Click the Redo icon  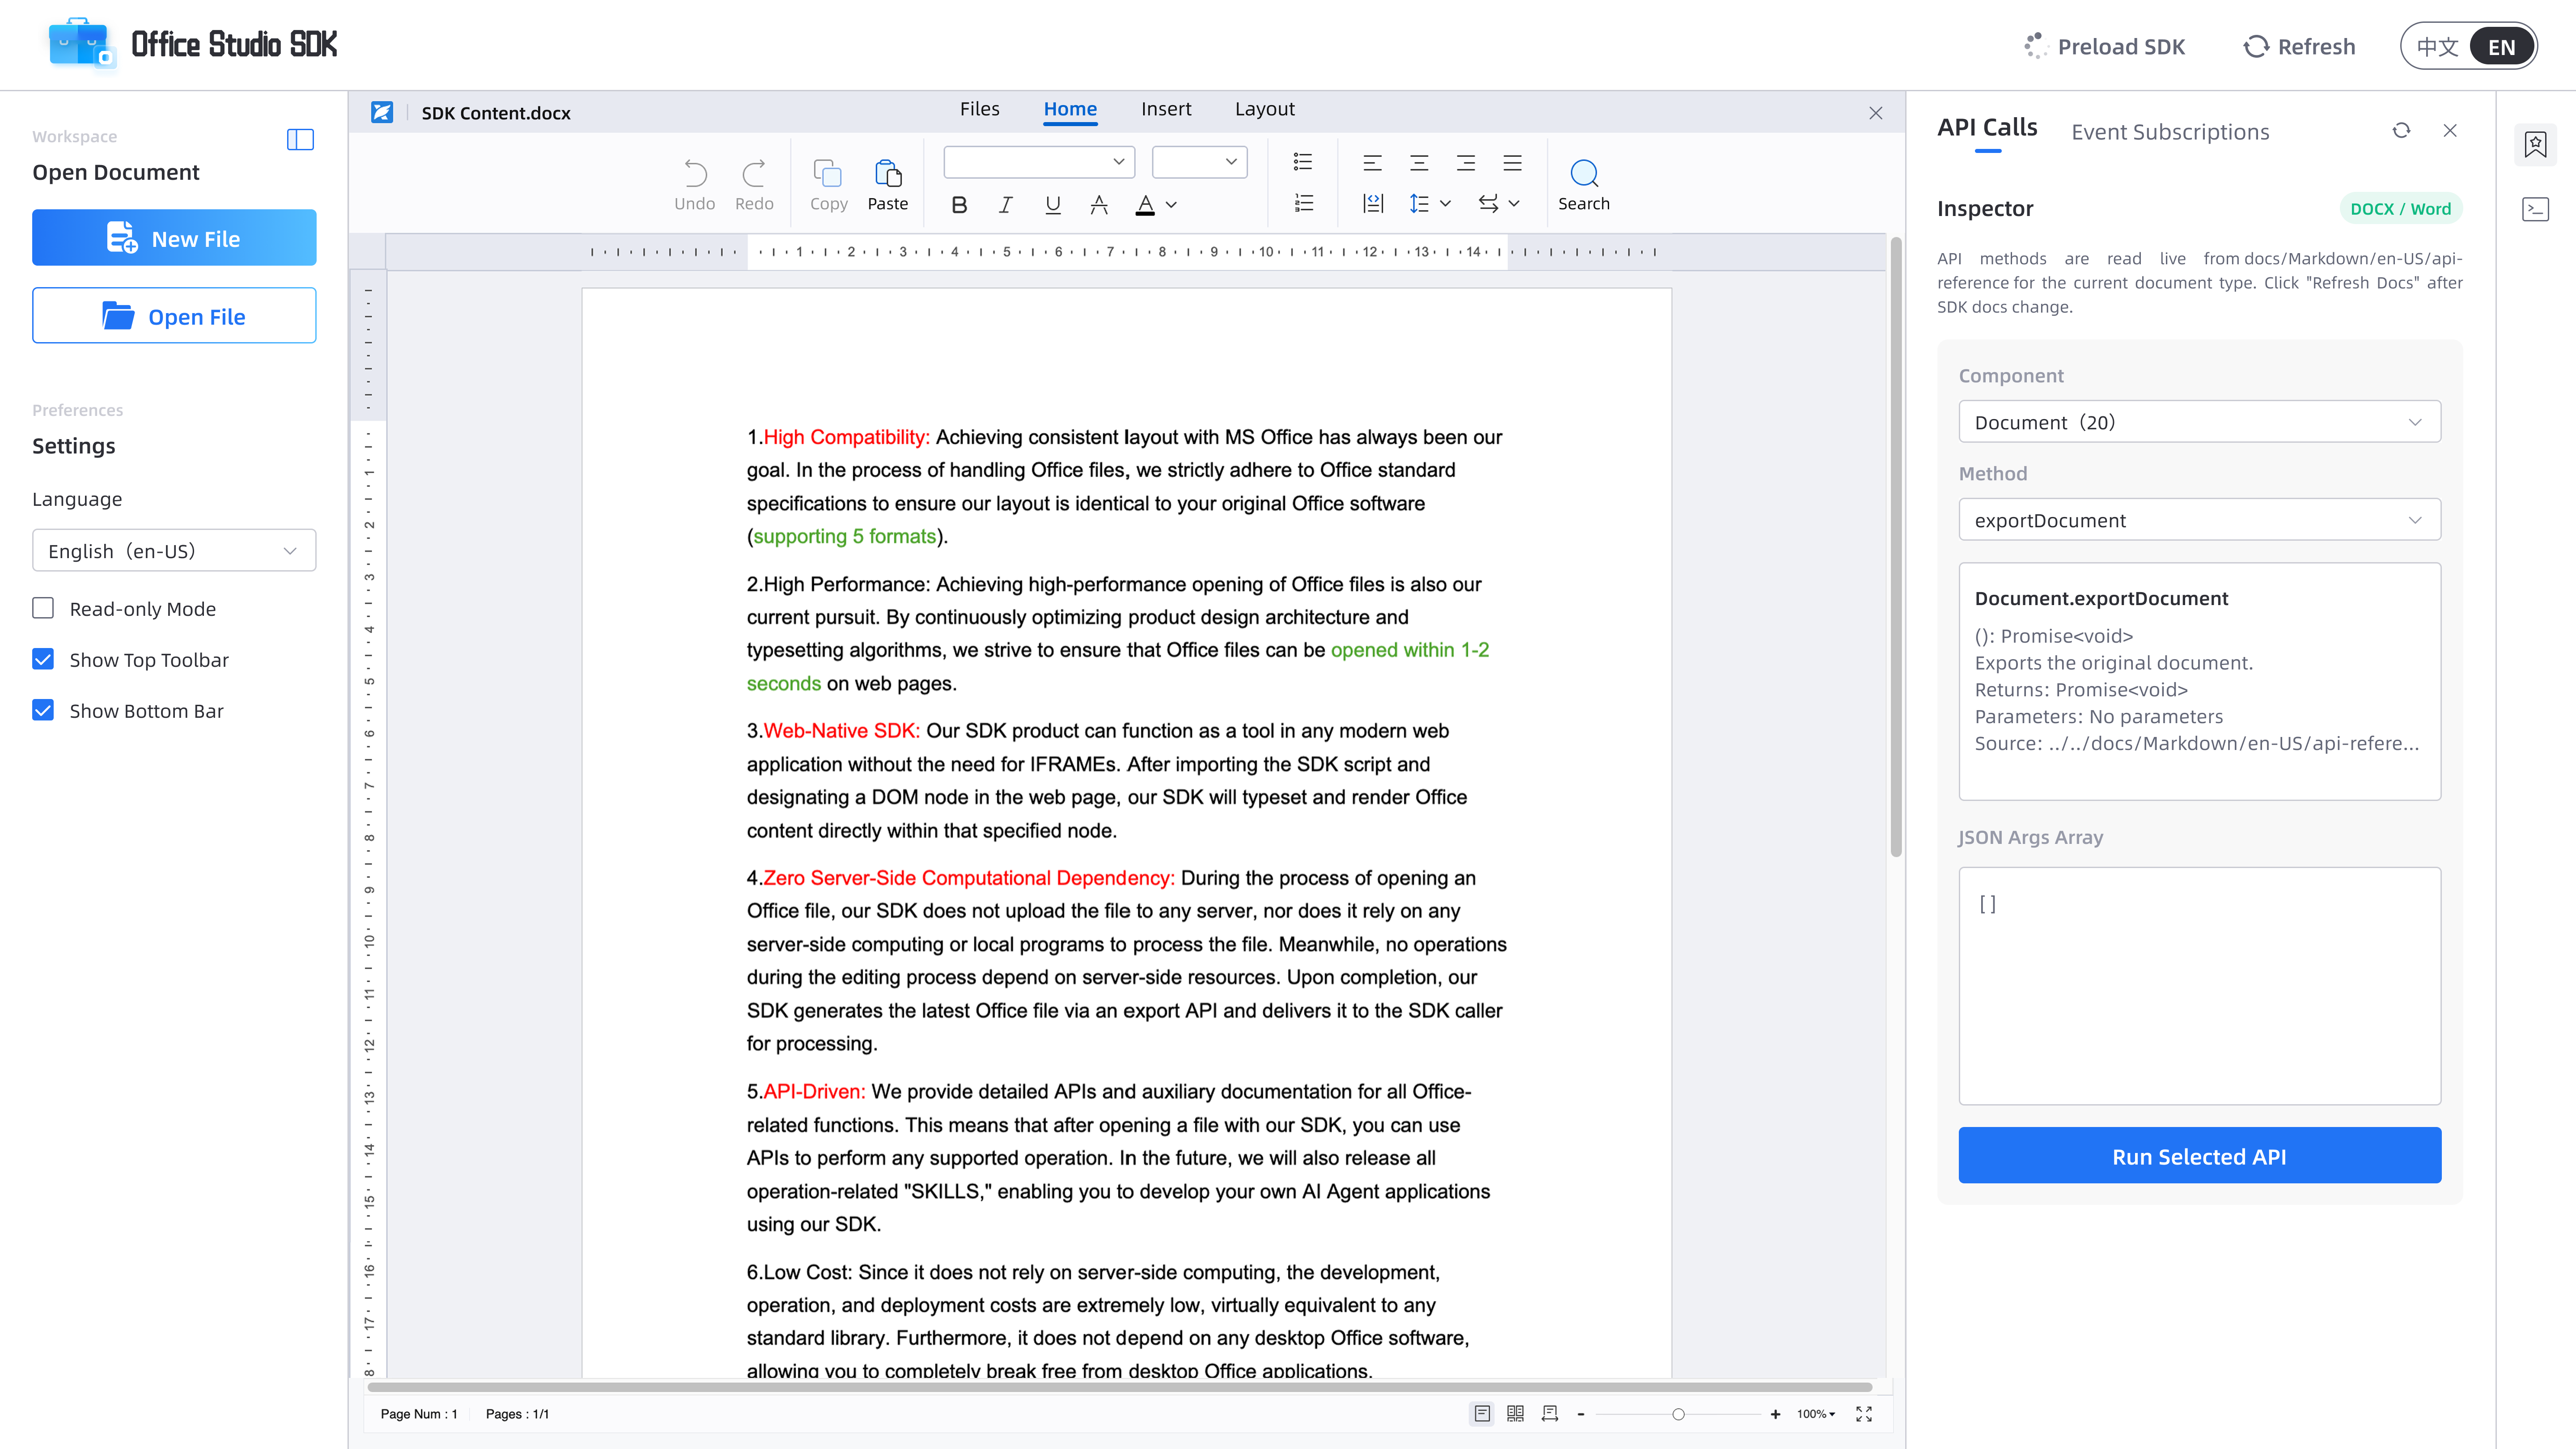[754, 174]
